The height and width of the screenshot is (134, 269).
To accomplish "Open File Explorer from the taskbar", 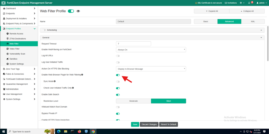I will coord(65,131).
